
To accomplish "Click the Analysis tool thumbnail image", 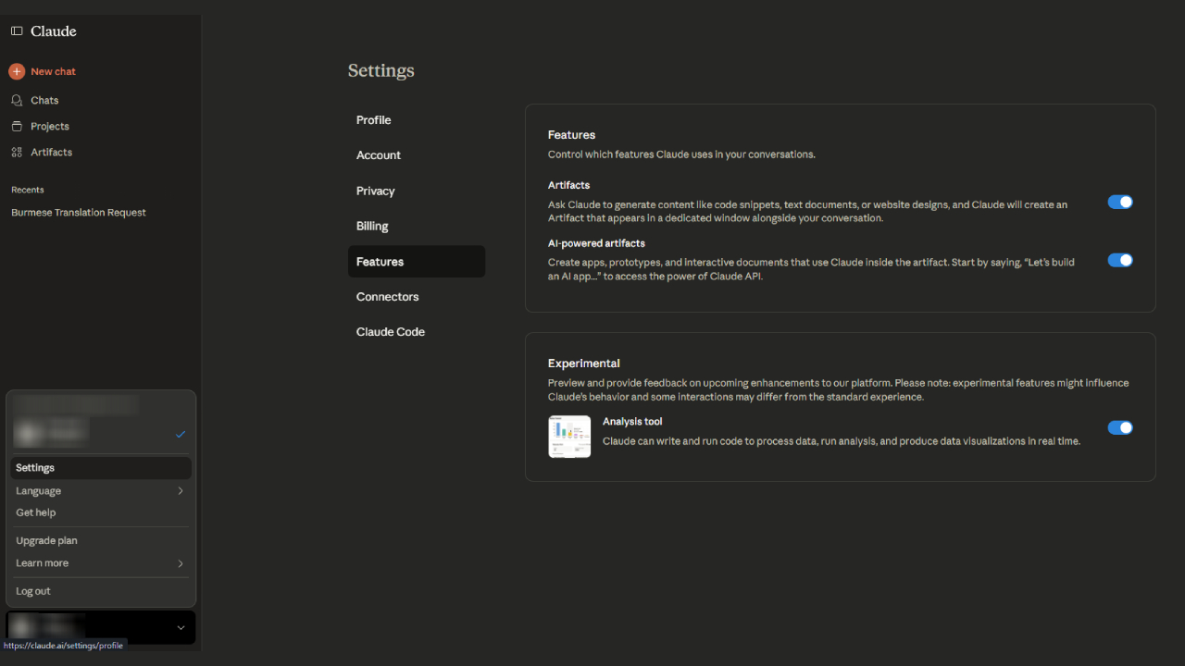I will (x=569, y=437).
